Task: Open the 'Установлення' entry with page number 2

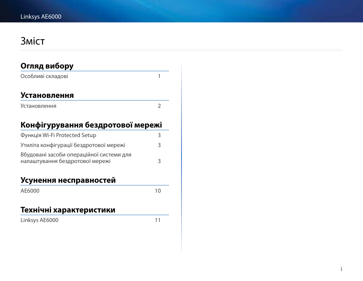Action: pos(38,106)
